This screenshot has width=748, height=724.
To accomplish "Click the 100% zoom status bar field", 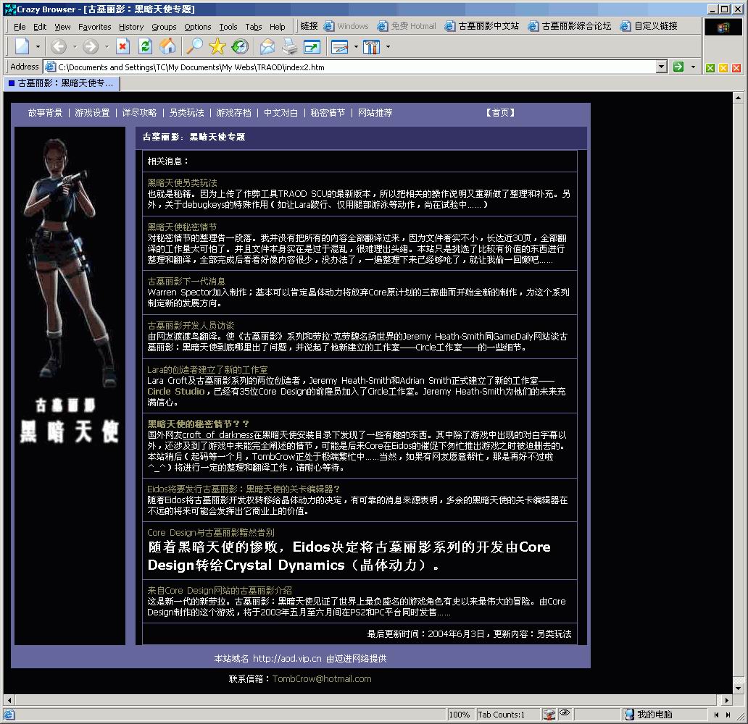I will click(x=460, y=715).
